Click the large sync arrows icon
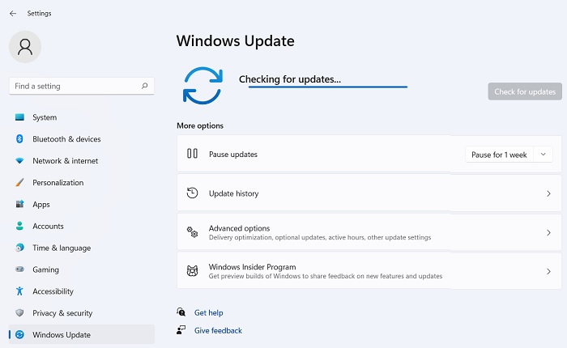The image size is (567, 348). pos(202,86)
